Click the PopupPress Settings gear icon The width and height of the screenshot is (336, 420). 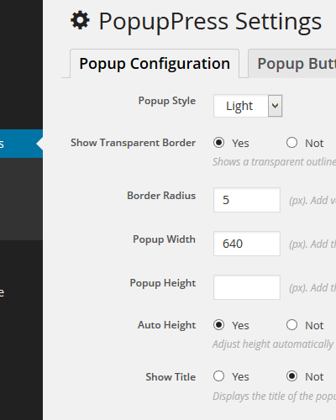pos(80,20)
